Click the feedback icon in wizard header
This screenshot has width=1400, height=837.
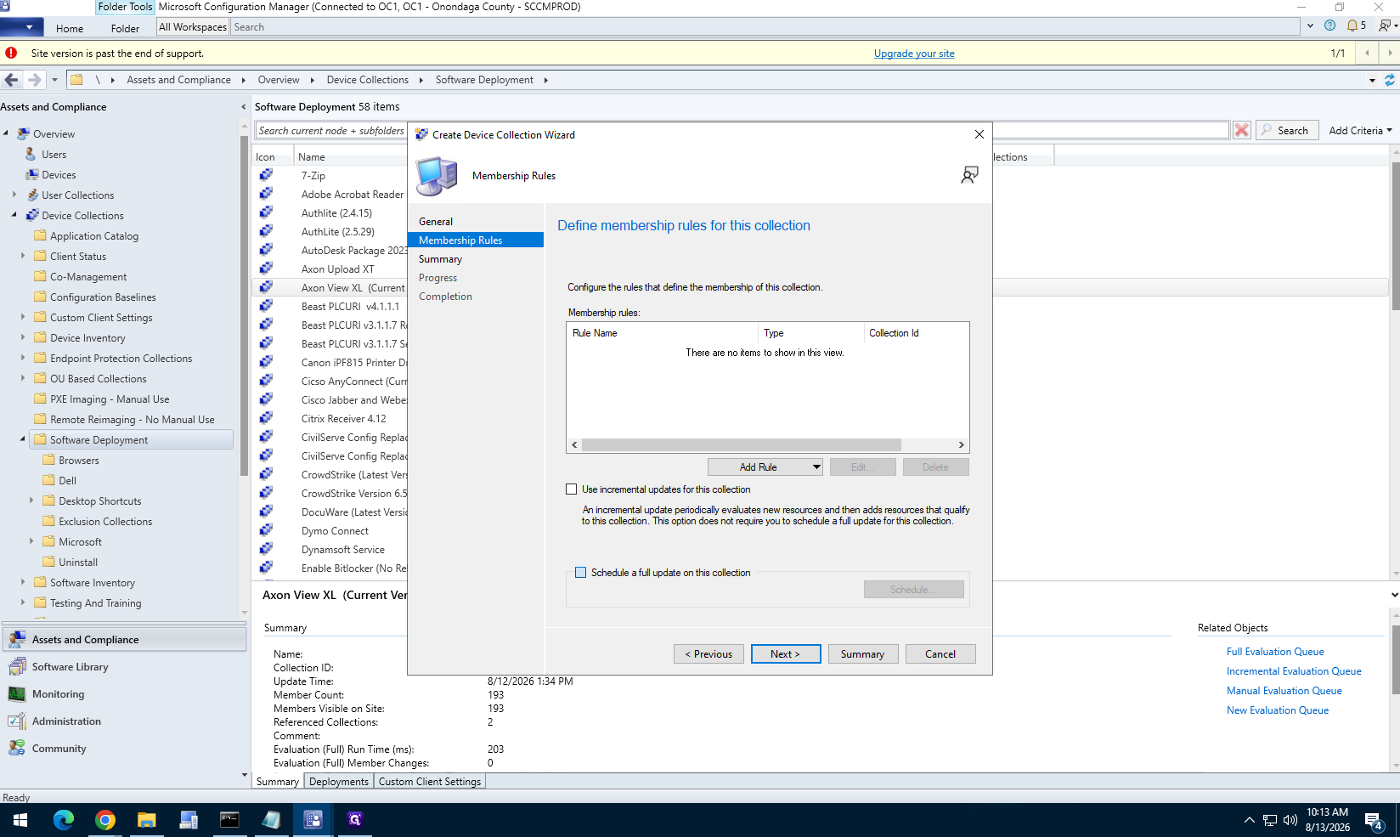pyautogui.click(x=969, y=175)
